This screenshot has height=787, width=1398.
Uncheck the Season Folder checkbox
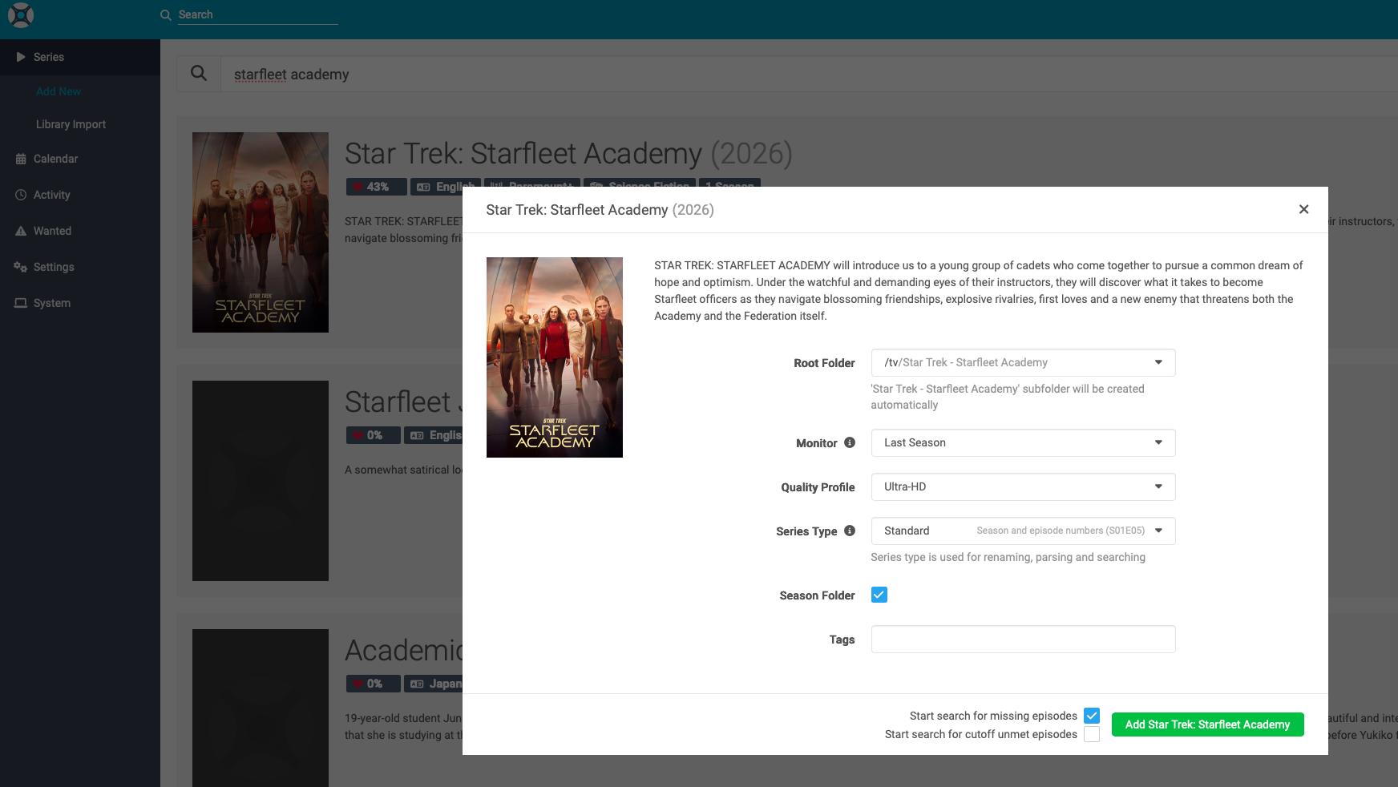[879, 595]
